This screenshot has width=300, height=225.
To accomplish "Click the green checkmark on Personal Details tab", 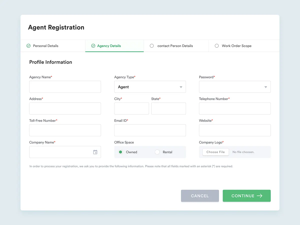I will [x=28, y=46].
